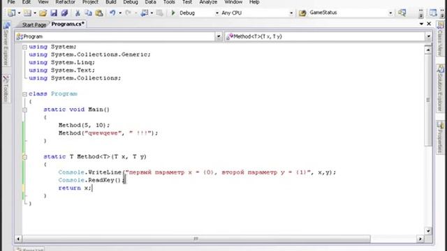Screen dimensions: 447x251
Task: Click the Open File folder icon
Action: [x=43, y=13]
